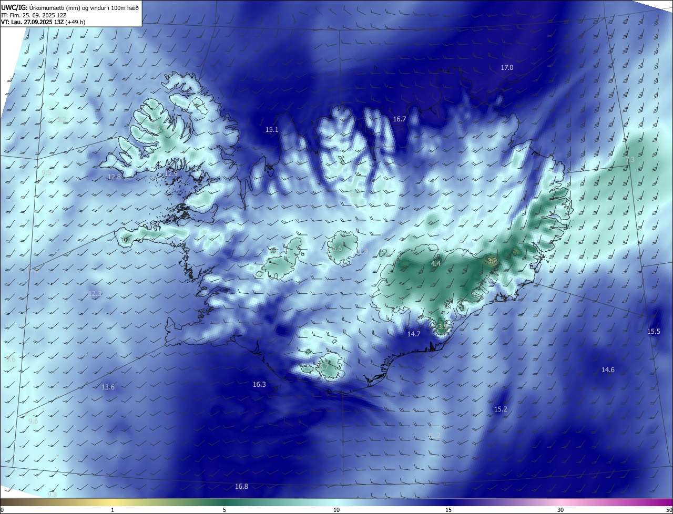Viewport: 673px width, 514px height.
Task: Click the 16.7 value label on the map
Action: [x=400, y=119]
